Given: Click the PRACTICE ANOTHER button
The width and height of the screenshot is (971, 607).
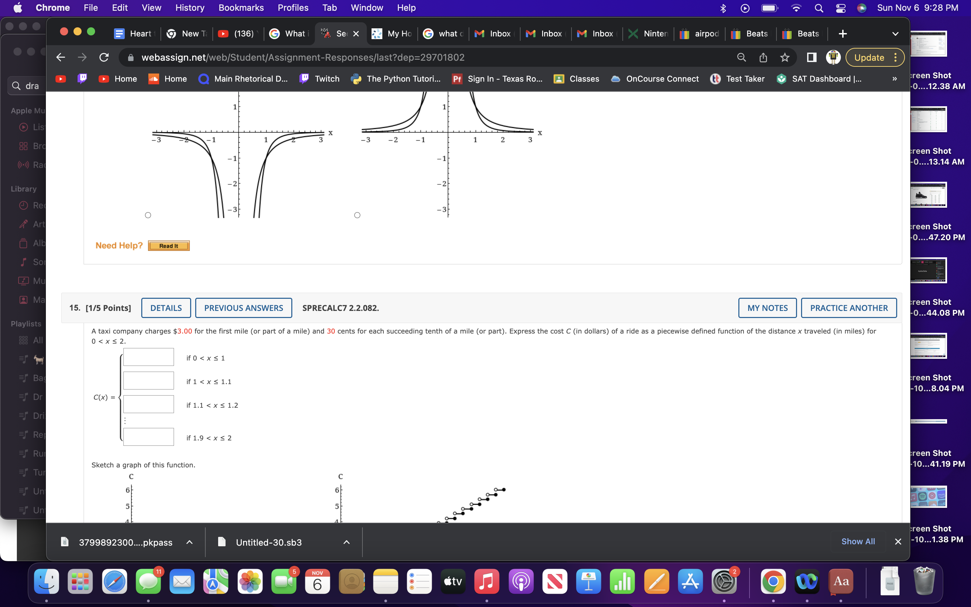Looking at the screenshot, I should pyautogui.click(x=849, y=308).
